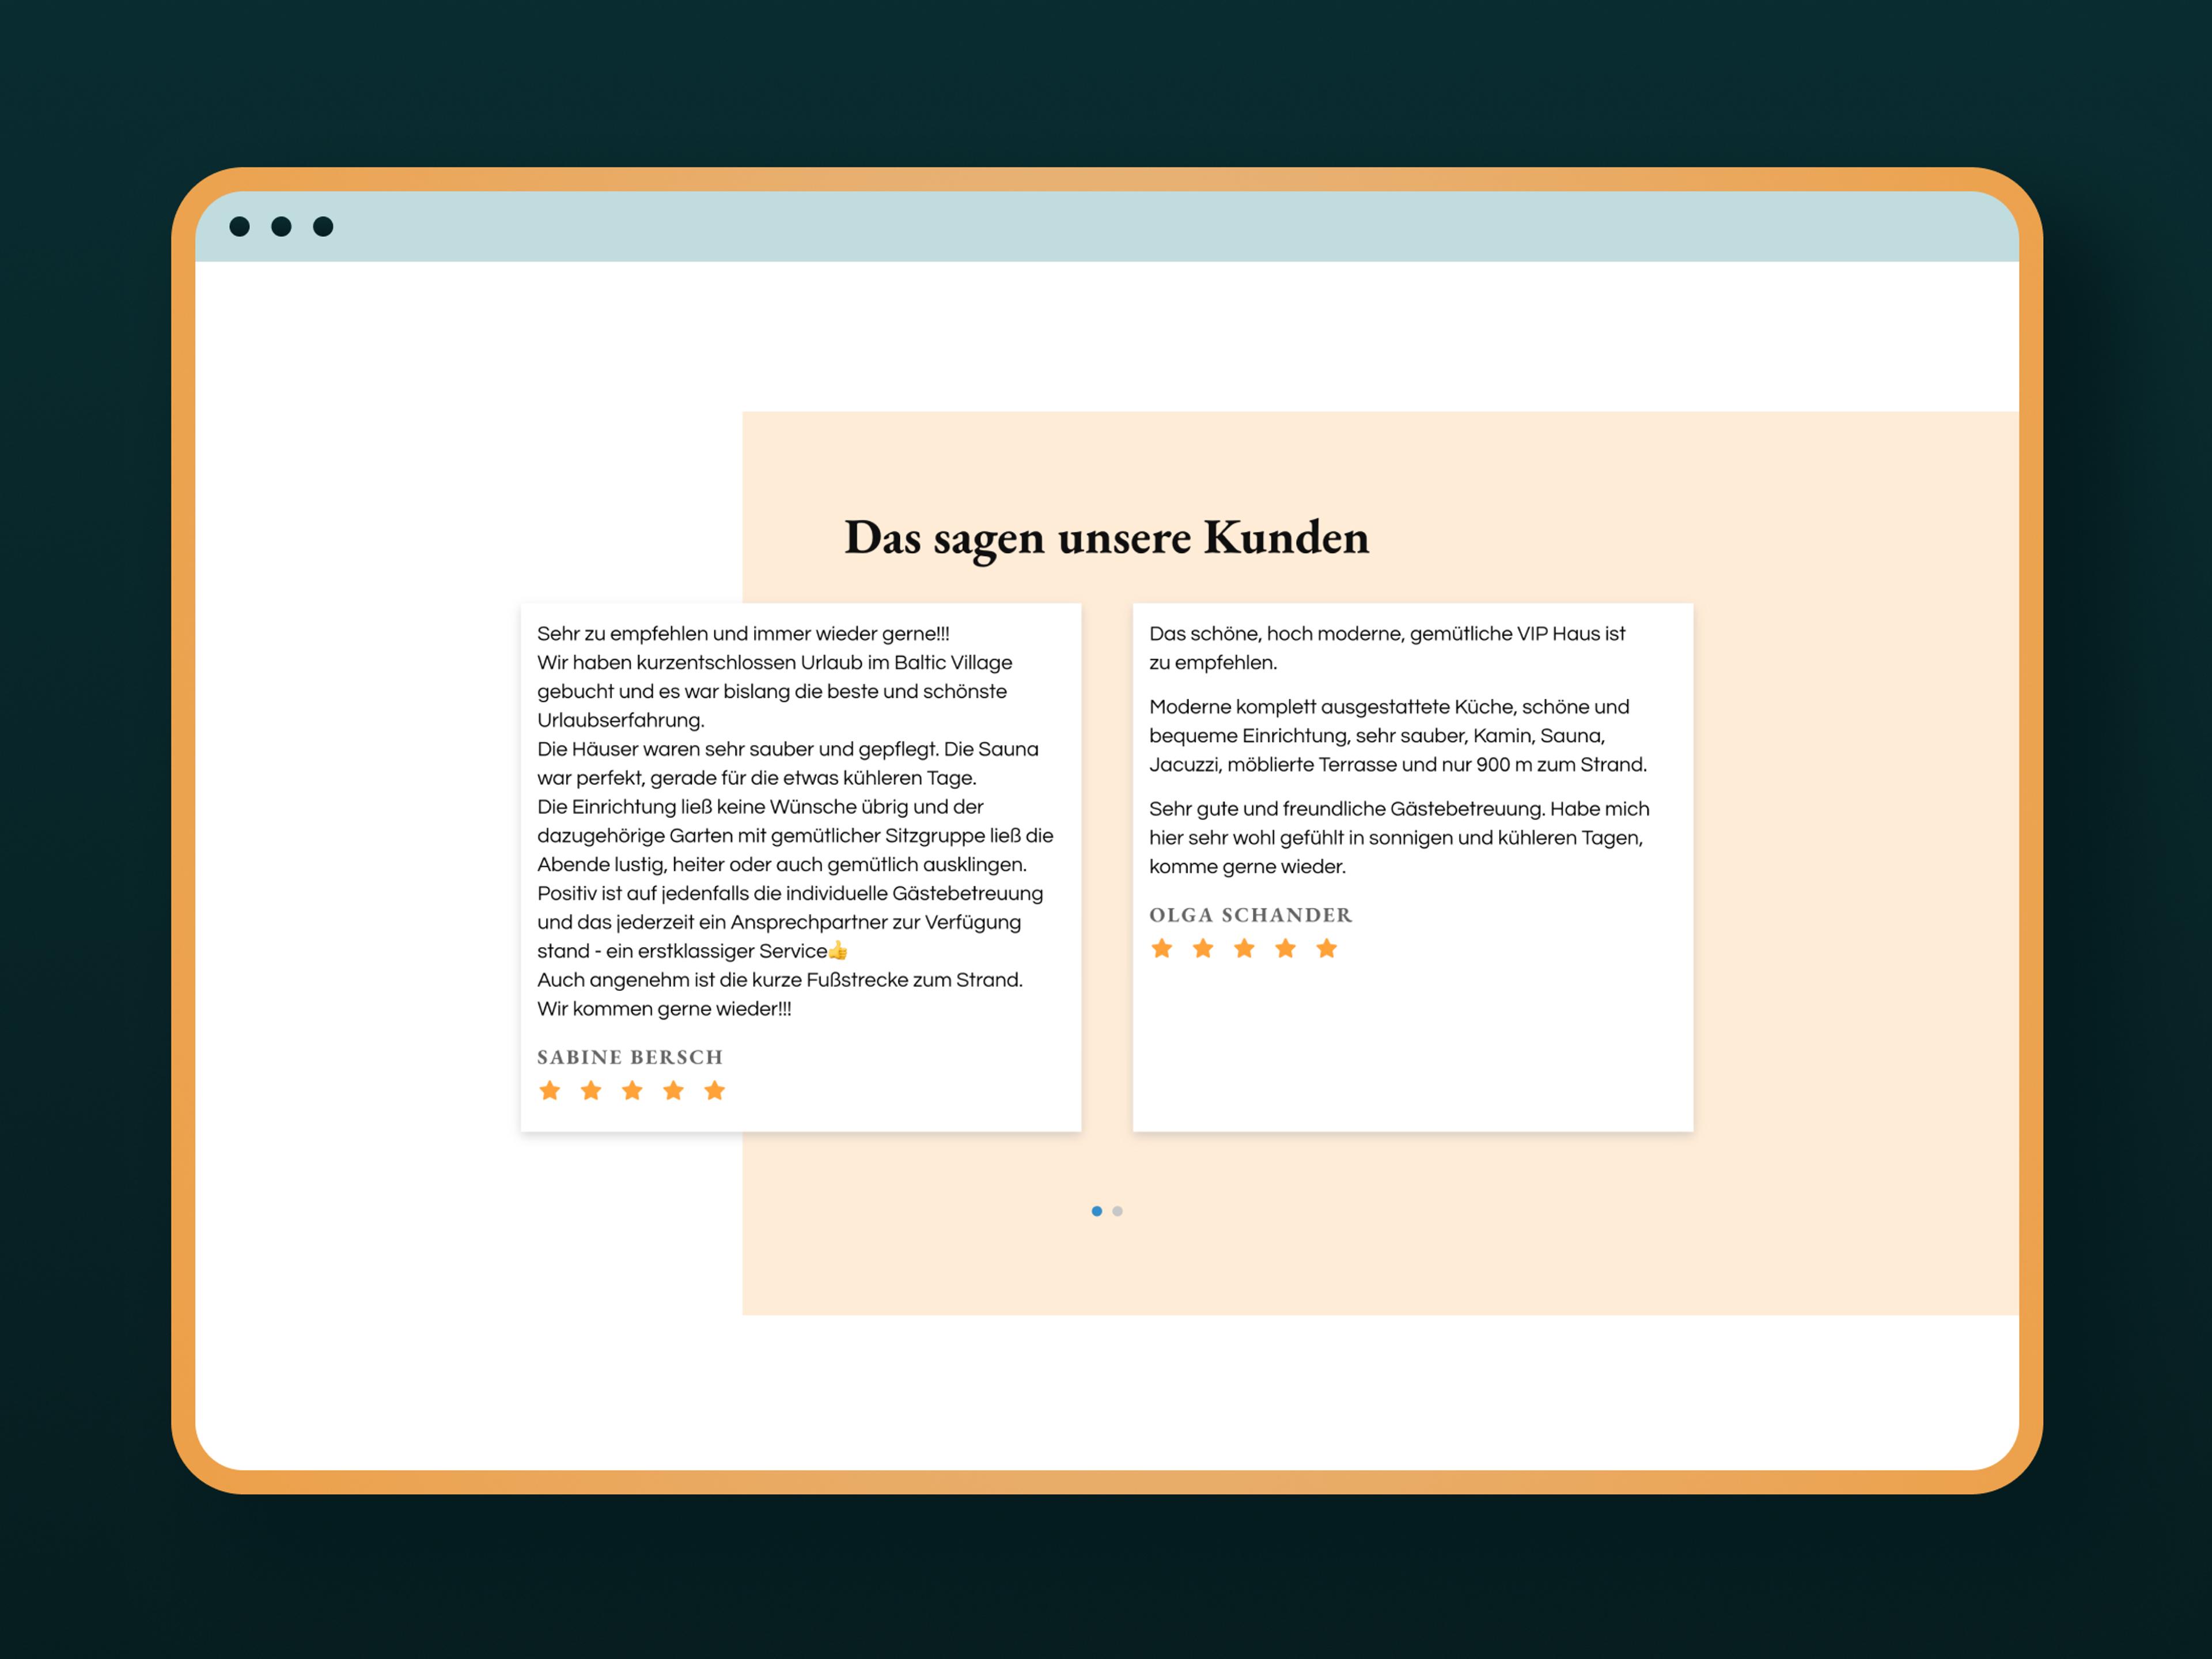2212x1659 pixels.
Task: Click second star under Sabine Bersch
Action: point(591,1090)
